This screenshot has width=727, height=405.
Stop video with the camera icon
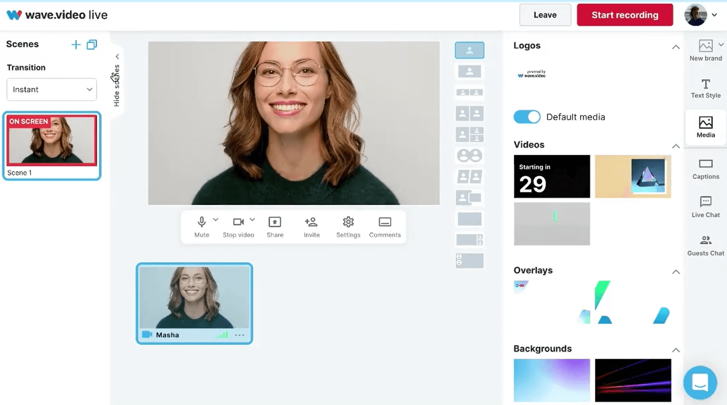pos(238,227)
